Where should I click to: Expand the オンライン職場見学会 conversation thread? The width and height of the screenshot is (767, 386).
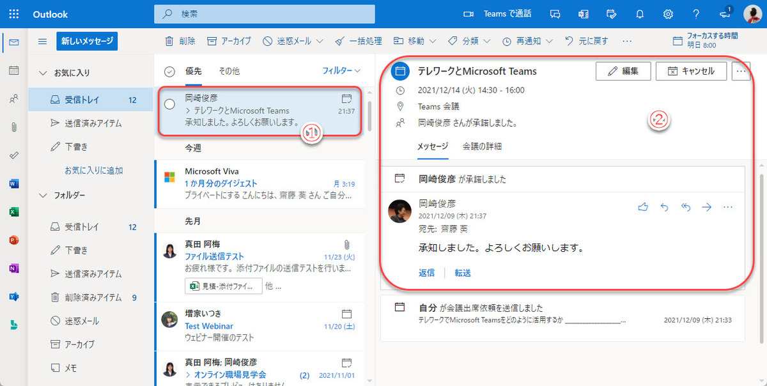pyautogui.click(x=188, y=374)
